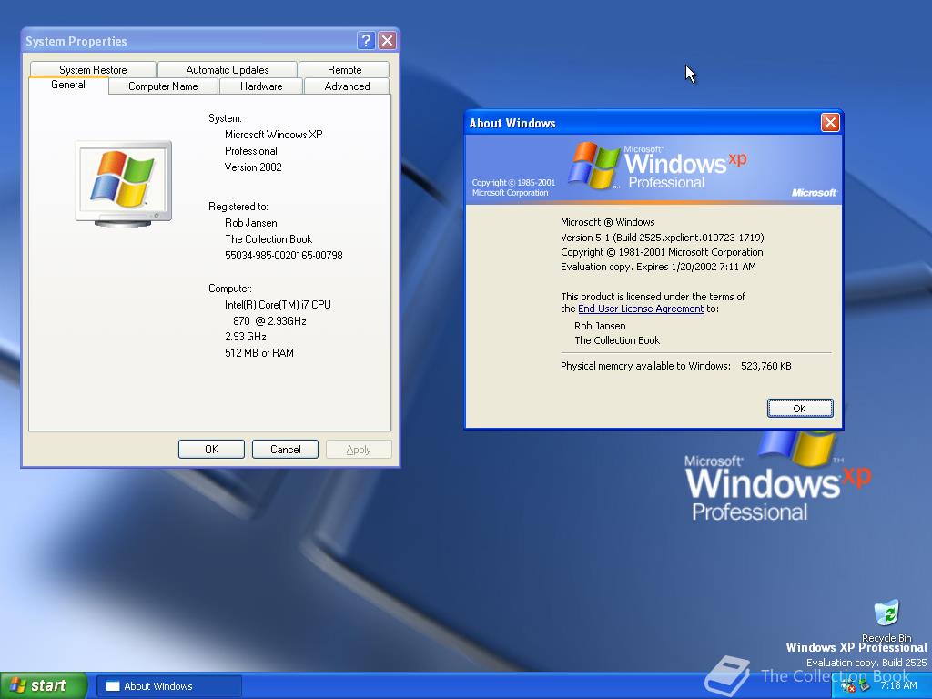
Task: Click 'Rob Jansen' in About Windows
Action: point(600,326)
